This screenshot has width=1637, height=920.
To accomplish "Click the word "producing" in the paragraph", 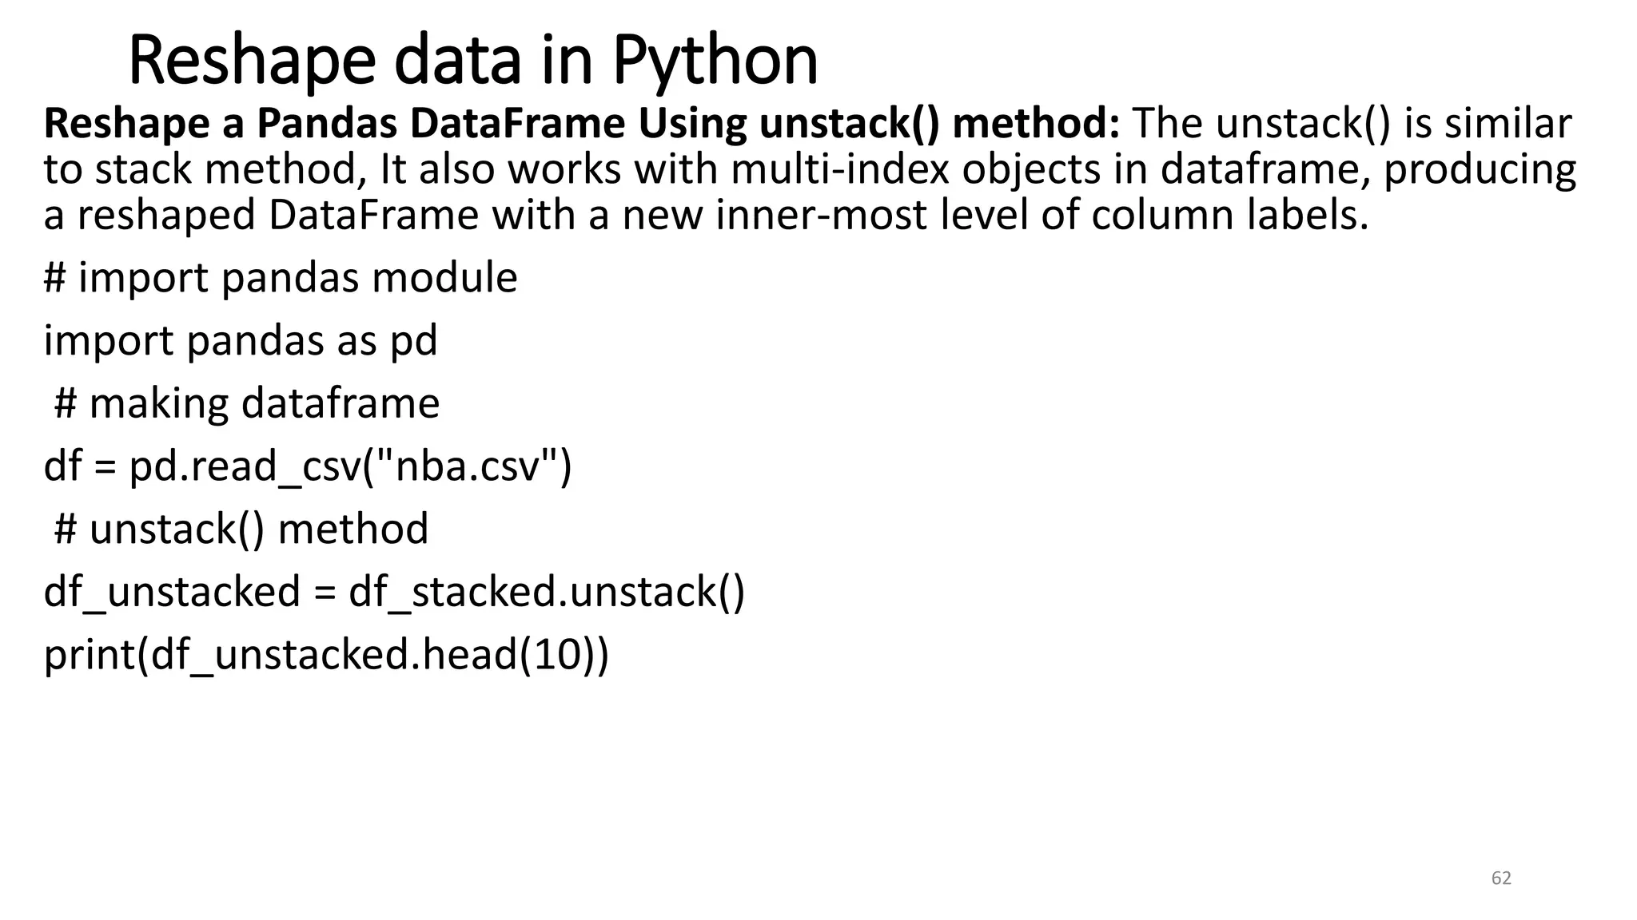I will tap(1480, 170).
